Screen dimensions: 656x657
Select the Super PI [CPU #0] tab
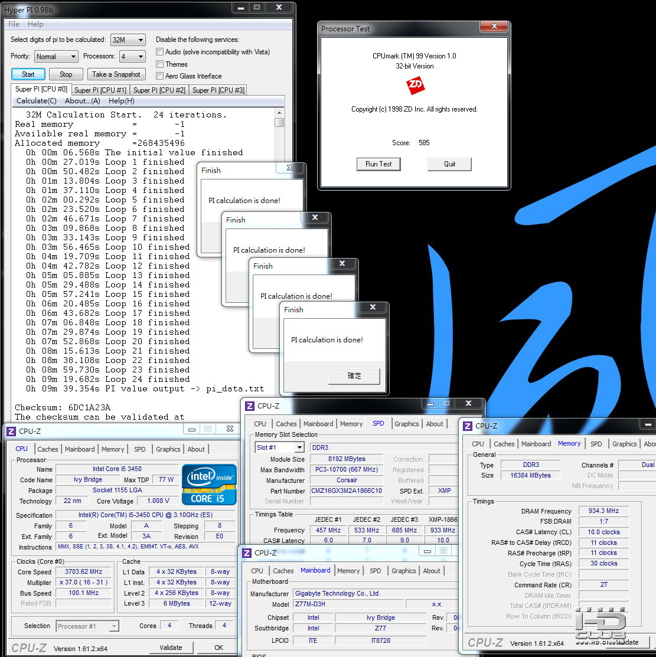click(x=41, y=89)
